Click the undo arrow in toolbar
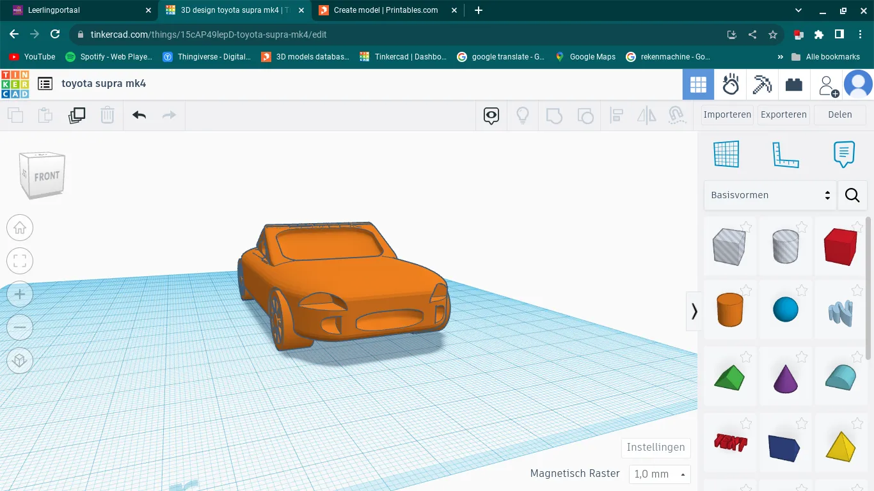Screen dimensions: 874x491 coord(139,115)
